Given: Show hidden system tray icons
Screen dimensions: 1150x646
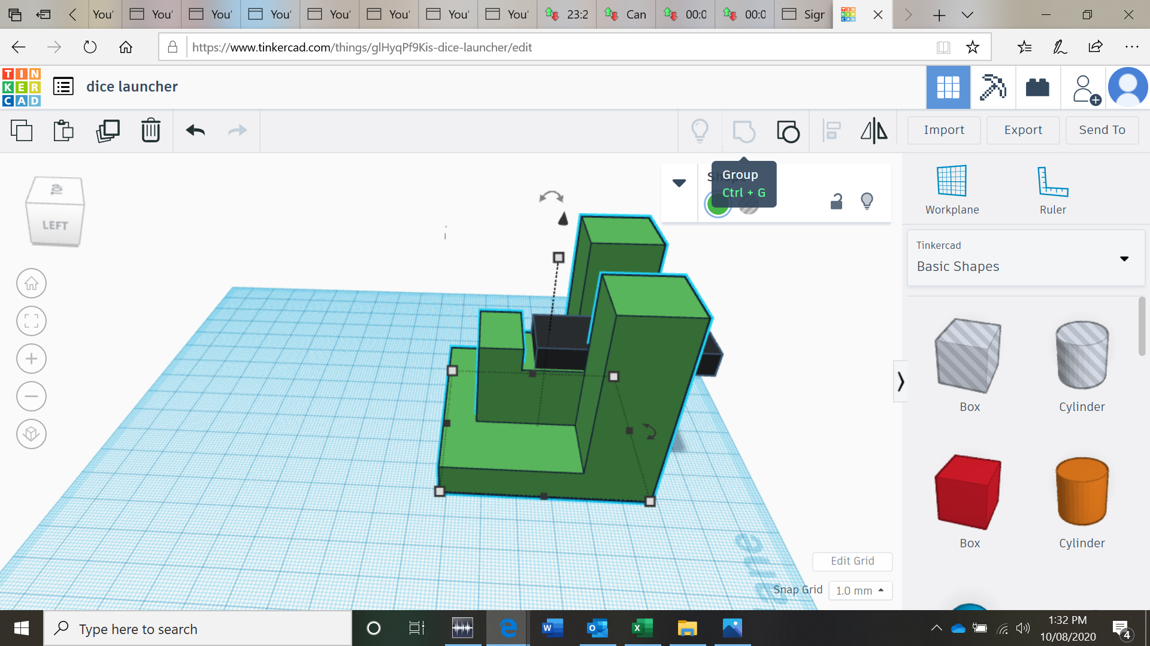Looking at the screenshot, I should click(x=936, y=628).
